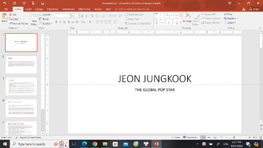The height and width of the screenshot is (148, 263).
Task: Click the New Slide icon
Action: tap(34, 16)
